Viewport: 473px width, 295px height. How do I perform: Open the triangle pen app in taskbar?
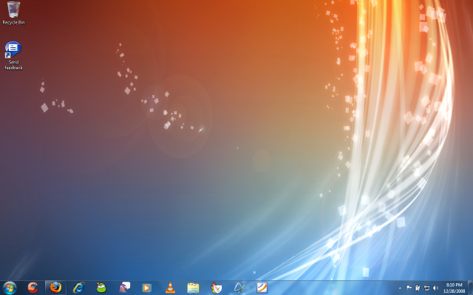pos(239,288)
